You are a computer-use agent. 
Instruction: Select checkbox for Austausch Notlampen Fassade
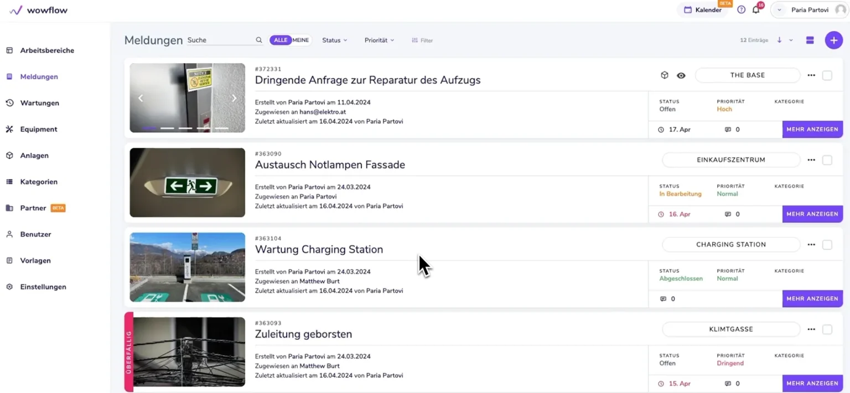[x=827, y=160]
